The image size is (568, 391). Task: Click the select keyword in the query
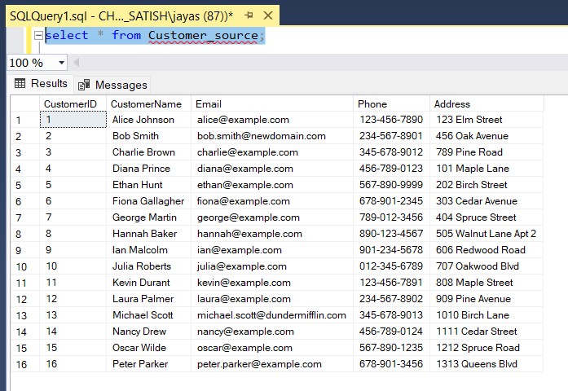coord(67,36)
